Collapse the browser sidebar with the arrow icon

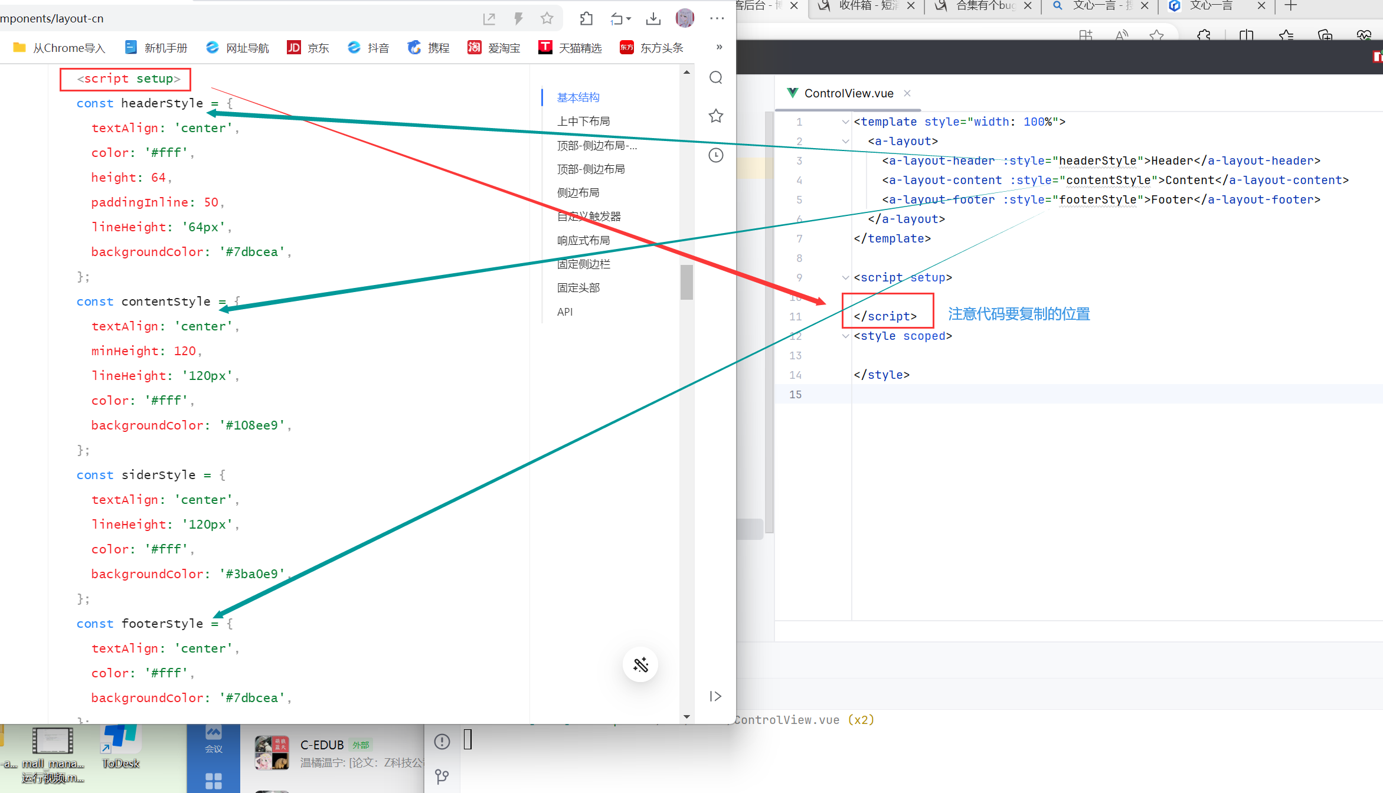pos(715,696)
